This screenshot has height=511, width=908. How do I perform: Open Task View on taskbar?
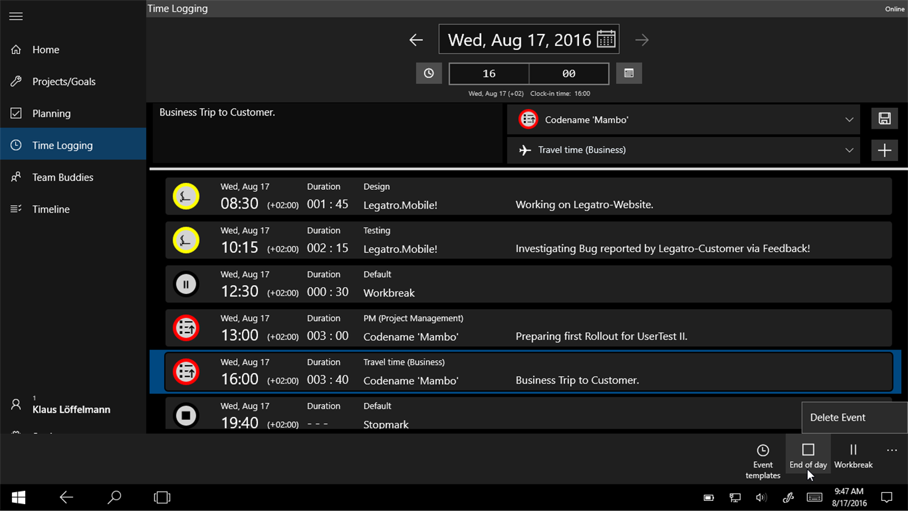[162, 497]
